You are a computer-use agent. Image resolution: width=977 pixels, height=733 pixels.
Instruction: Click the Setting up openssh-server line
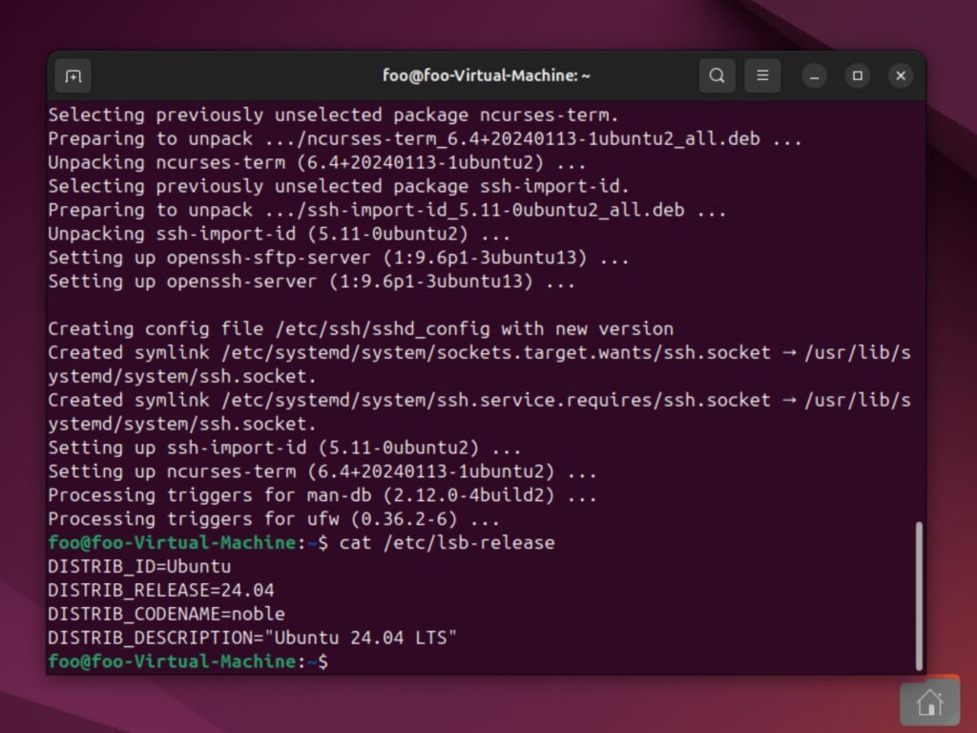click(311, 281)
